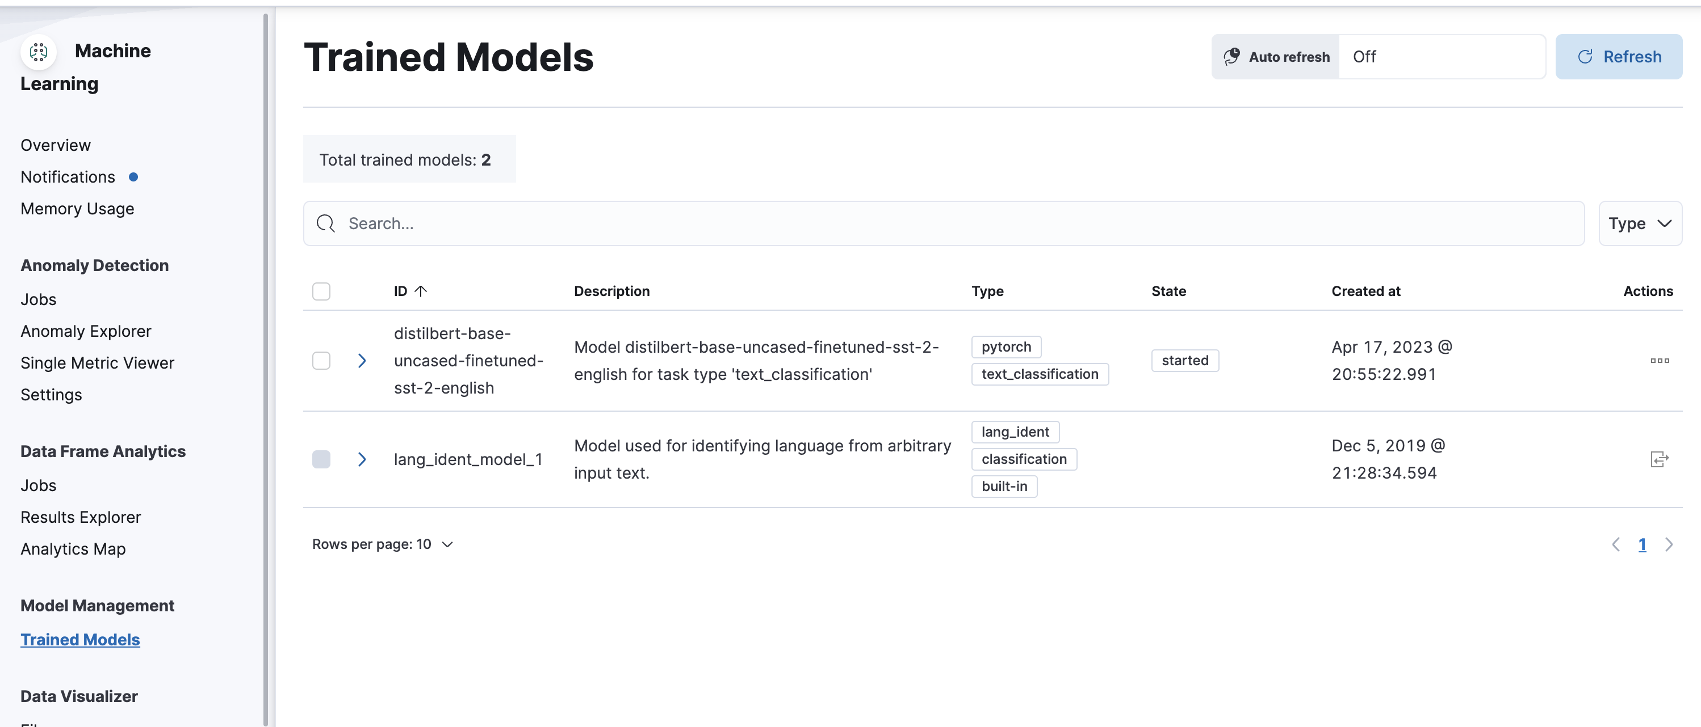
Task: Expand the lang_ident_model_1 row details
Action: [x=362, y=459]
